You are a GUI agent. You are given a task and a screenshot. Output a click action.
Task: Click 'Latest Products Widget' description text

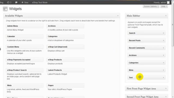coord(57,74)
